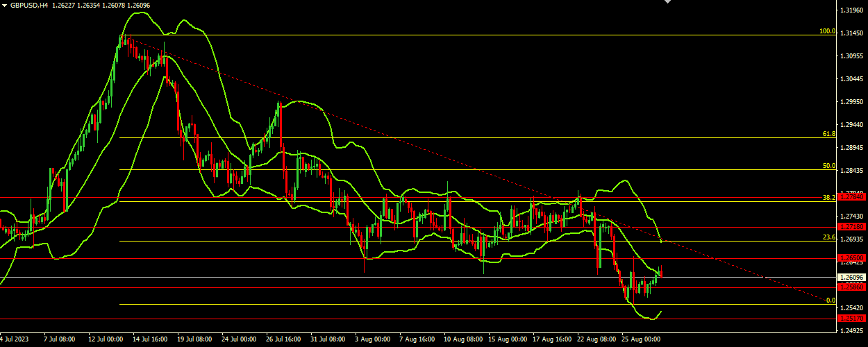Click the 25 Aug 00:00 time label

click(640, 340)
